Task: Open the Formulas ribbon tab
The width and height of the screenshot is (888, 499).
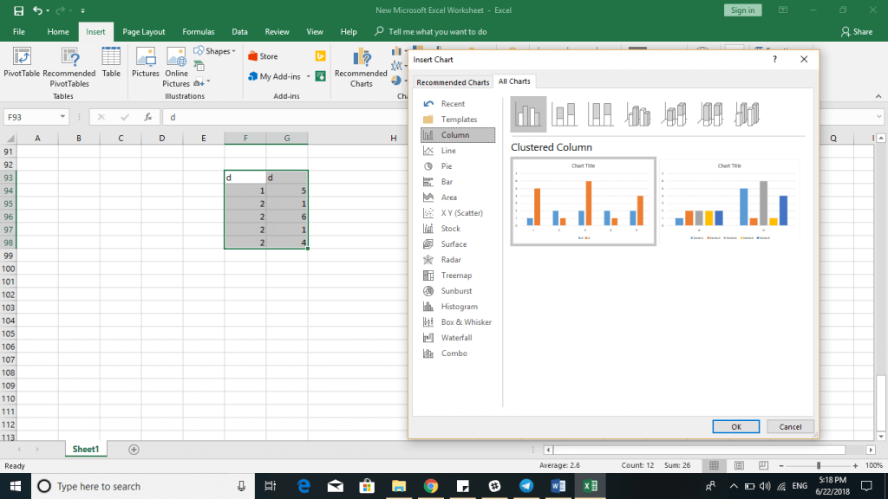Action: pos(199,30)
